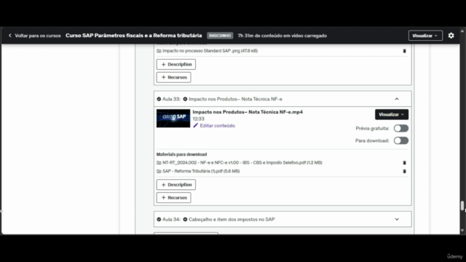Screen dimensions: 466x262
Task: Click the NT-RT_2024.002 - NF-e e NFC-e PDF file name
Action: (x=242, y=163)
